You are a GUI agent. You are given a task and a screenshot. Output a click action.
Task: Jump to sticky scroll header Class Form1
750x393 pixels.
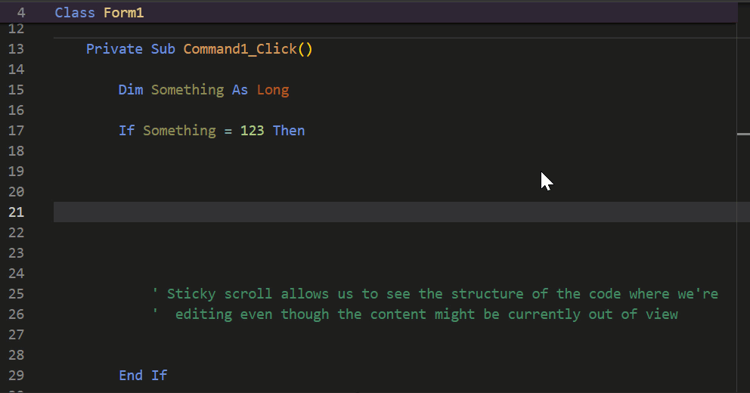click(x=368, y=12)
